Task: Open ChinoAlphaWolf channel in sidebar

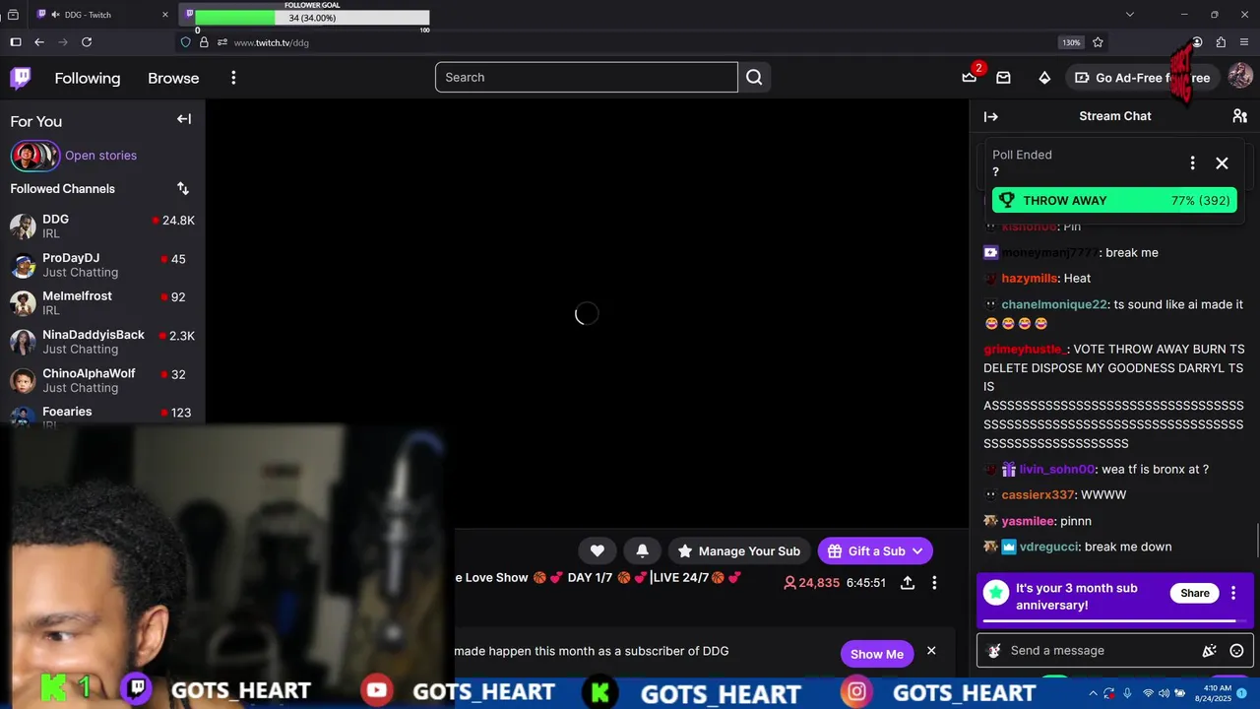Action: [x=102, y=380]
